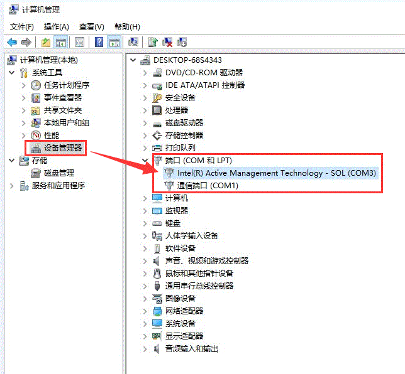Expand the 处理器 category
Screen dimensions: 405x374
[x=145, y=110]
